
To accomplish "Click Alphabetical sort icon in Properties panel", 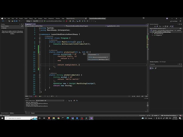I will click(x=153, y=68).
